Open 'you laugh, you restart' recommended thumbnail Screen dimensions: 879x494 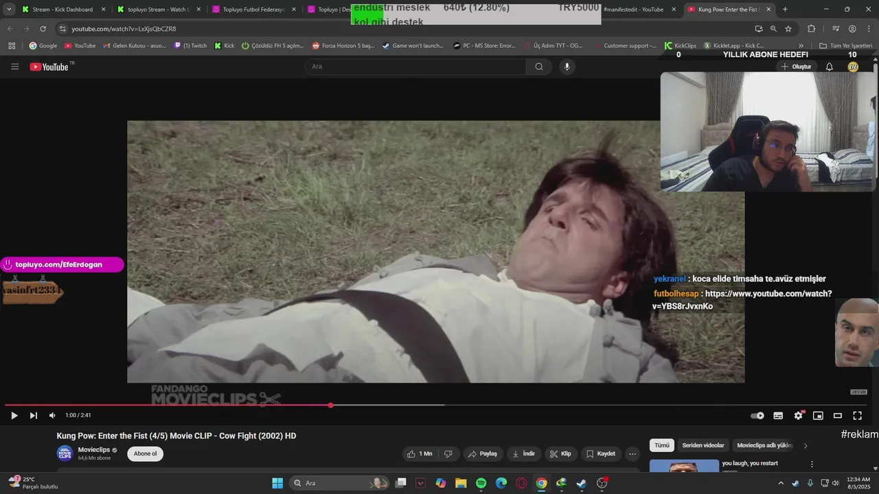pos(684,466)
